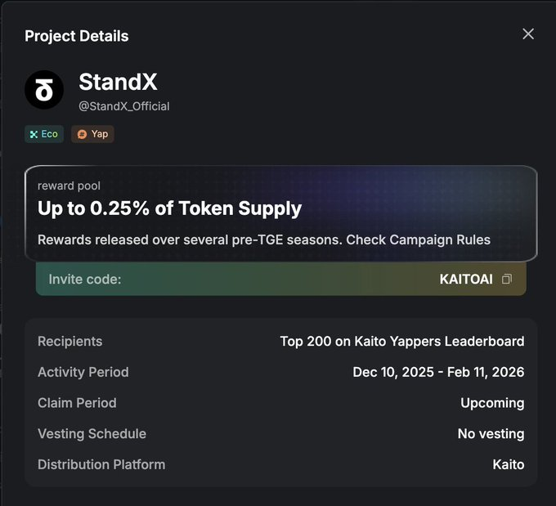Image resolution: width=556 pixels, height=506 pixels.
Task: Click the StandX circular logo
Action: click(x=44, y=90)
